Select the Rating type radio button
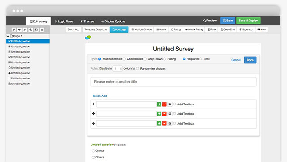The height and width of the screenshot is (162, 287). pyautogui.click(x=165, y=59)
